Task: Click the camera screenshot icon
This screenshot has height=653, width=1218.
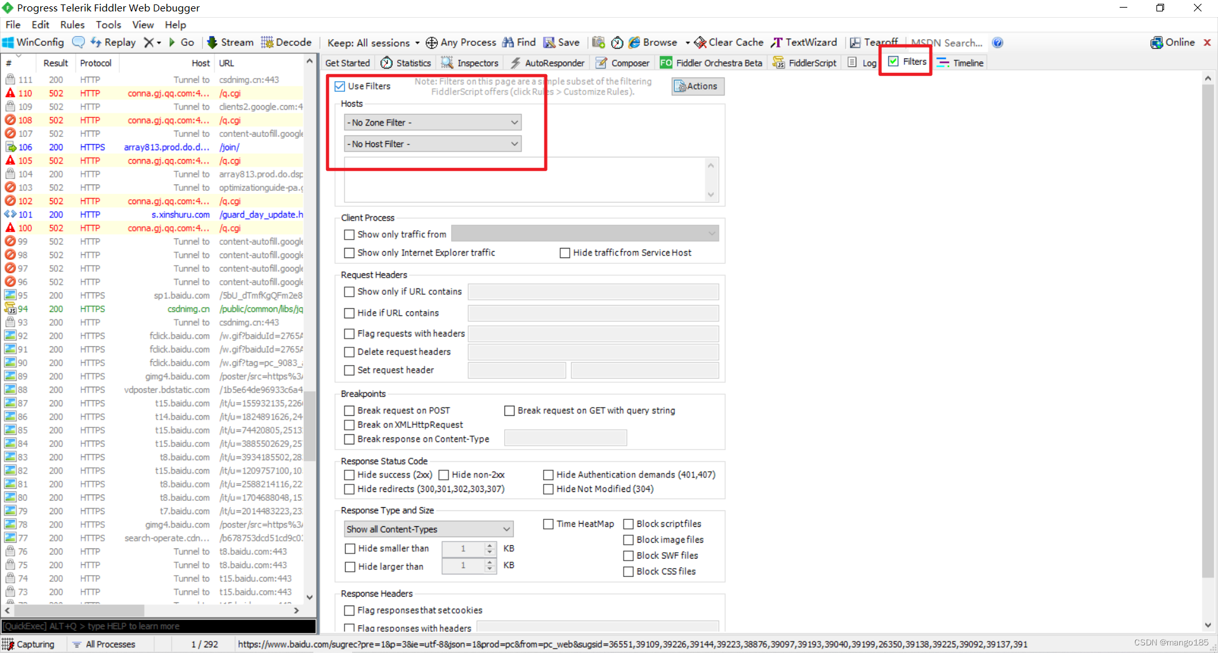Action: pos(598,42)
